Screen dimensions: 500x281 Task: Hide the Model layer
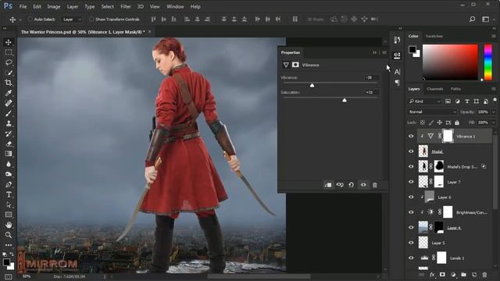pos(411,151)
